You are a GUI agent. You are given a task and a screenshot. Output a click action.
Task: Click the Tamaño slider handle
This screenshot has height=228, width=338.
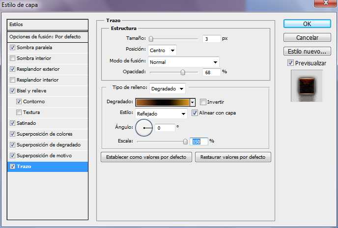pos(151,39)
